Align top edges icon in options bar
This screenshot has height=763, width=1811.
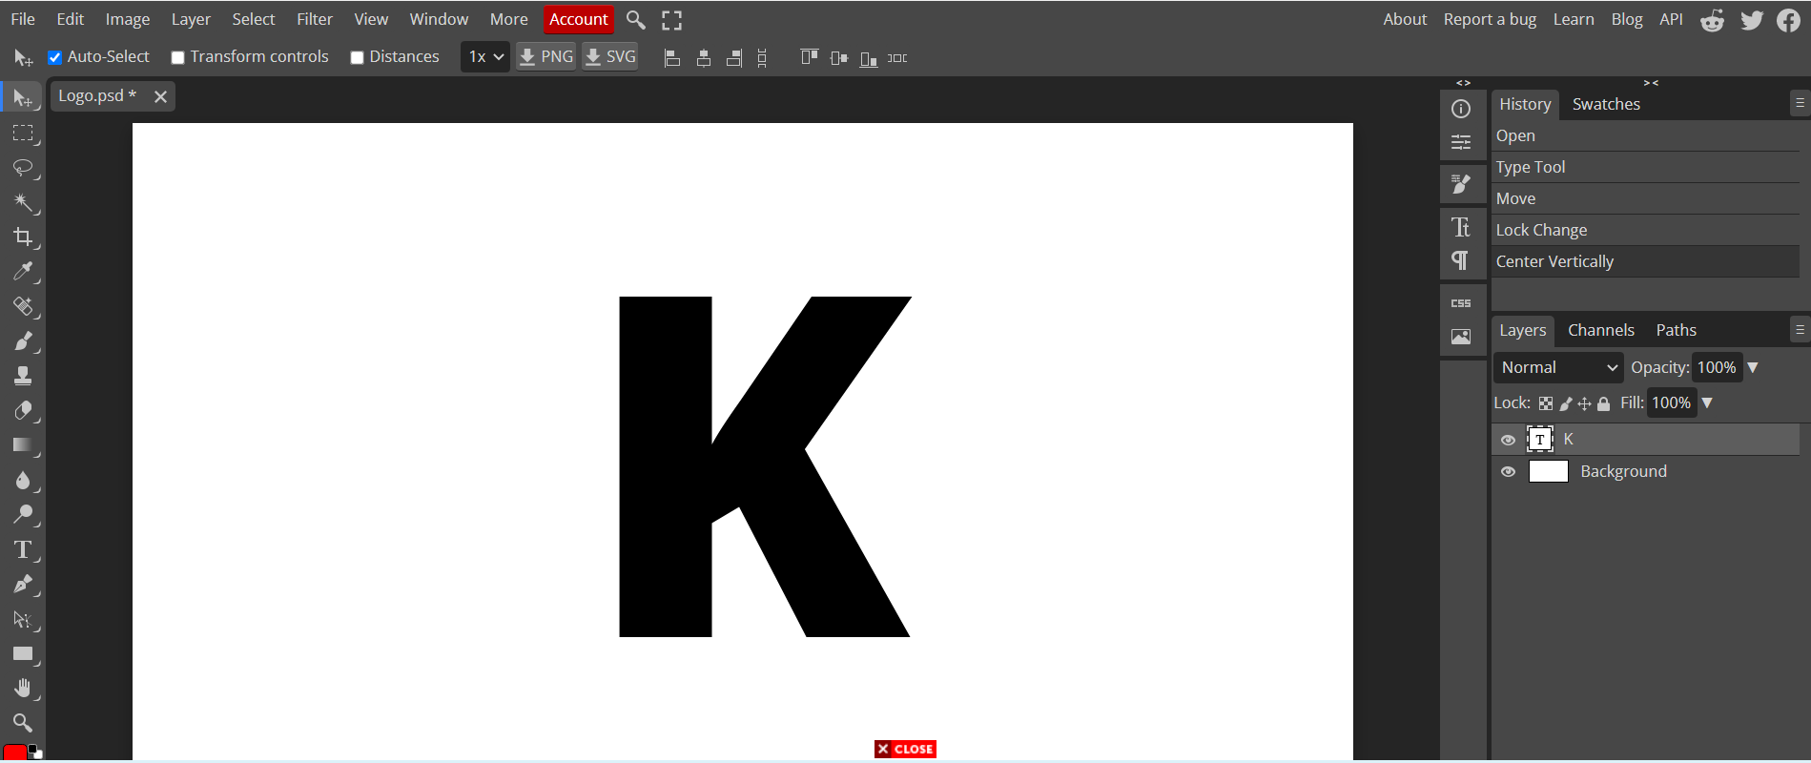pos(810,57)
